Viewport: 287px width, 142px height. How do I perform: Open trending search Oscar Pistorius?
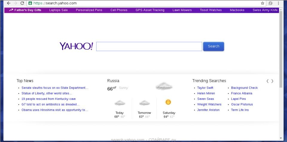(242, 104)
